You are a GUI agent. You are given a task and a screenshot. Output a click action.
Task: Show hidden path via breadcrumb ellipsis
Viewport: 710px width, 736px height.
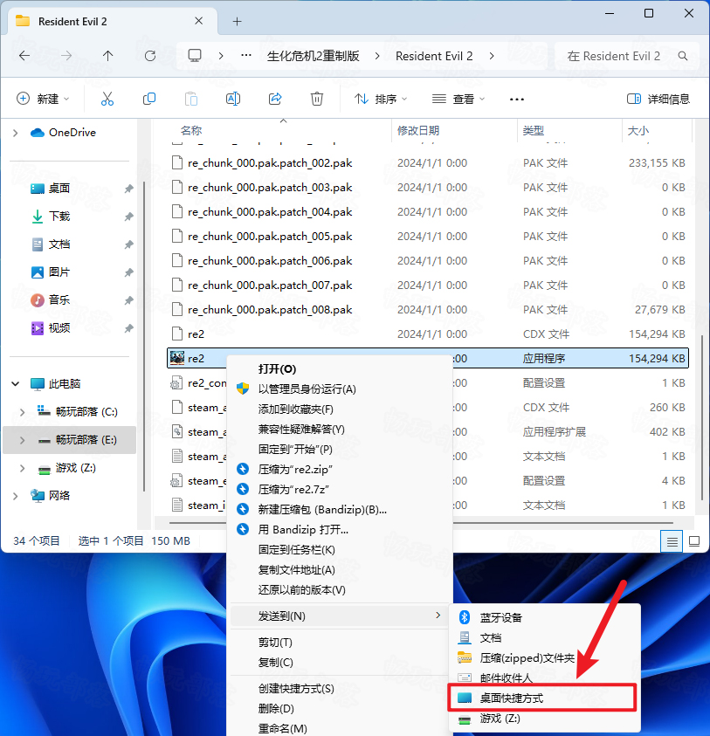[x=246, y=55]
